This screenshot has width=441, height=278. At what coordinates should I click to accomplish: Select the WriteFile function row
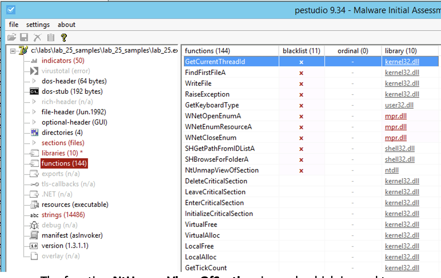coord(311,84)
